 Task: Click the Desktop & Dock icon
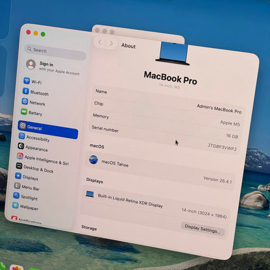pos(19,166)
